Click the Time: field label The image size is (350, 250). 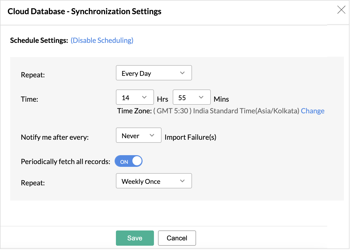[x=29, y=99]
